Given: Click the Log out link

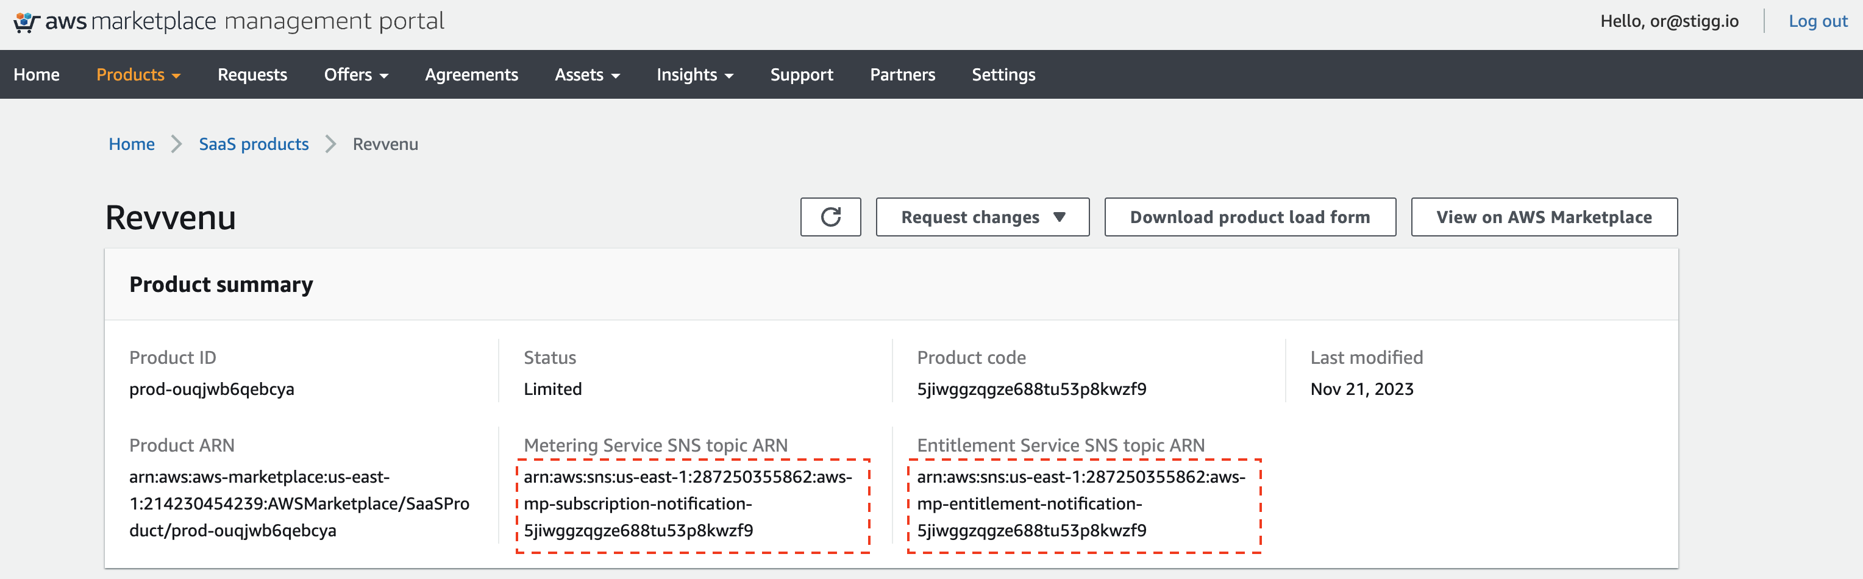Looking at the screenshot, I should point(1817,21).
